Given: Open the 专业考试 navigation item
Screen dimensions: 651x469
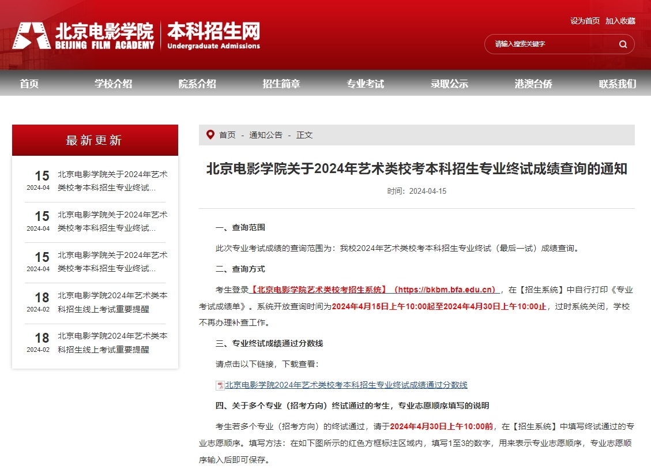Looking at the screenshot, I should point(365,84).
